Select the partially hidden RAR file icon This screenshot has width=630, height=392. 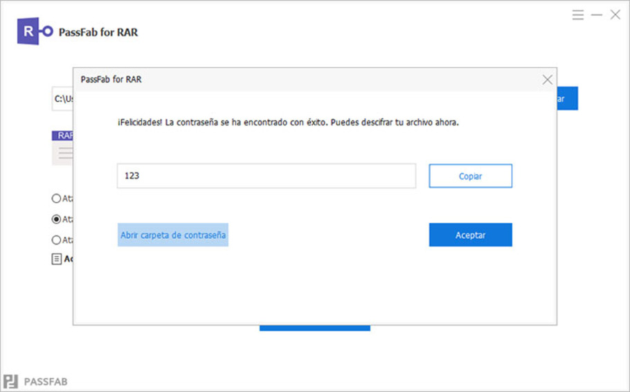pos(62,148)
